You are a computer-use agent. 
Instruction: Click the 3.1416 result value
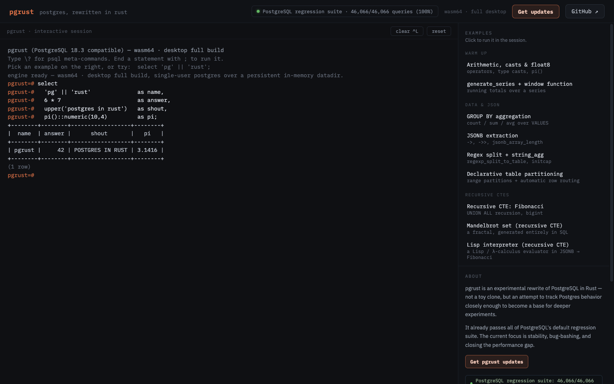pyautogui.click(x=147, y=150)
